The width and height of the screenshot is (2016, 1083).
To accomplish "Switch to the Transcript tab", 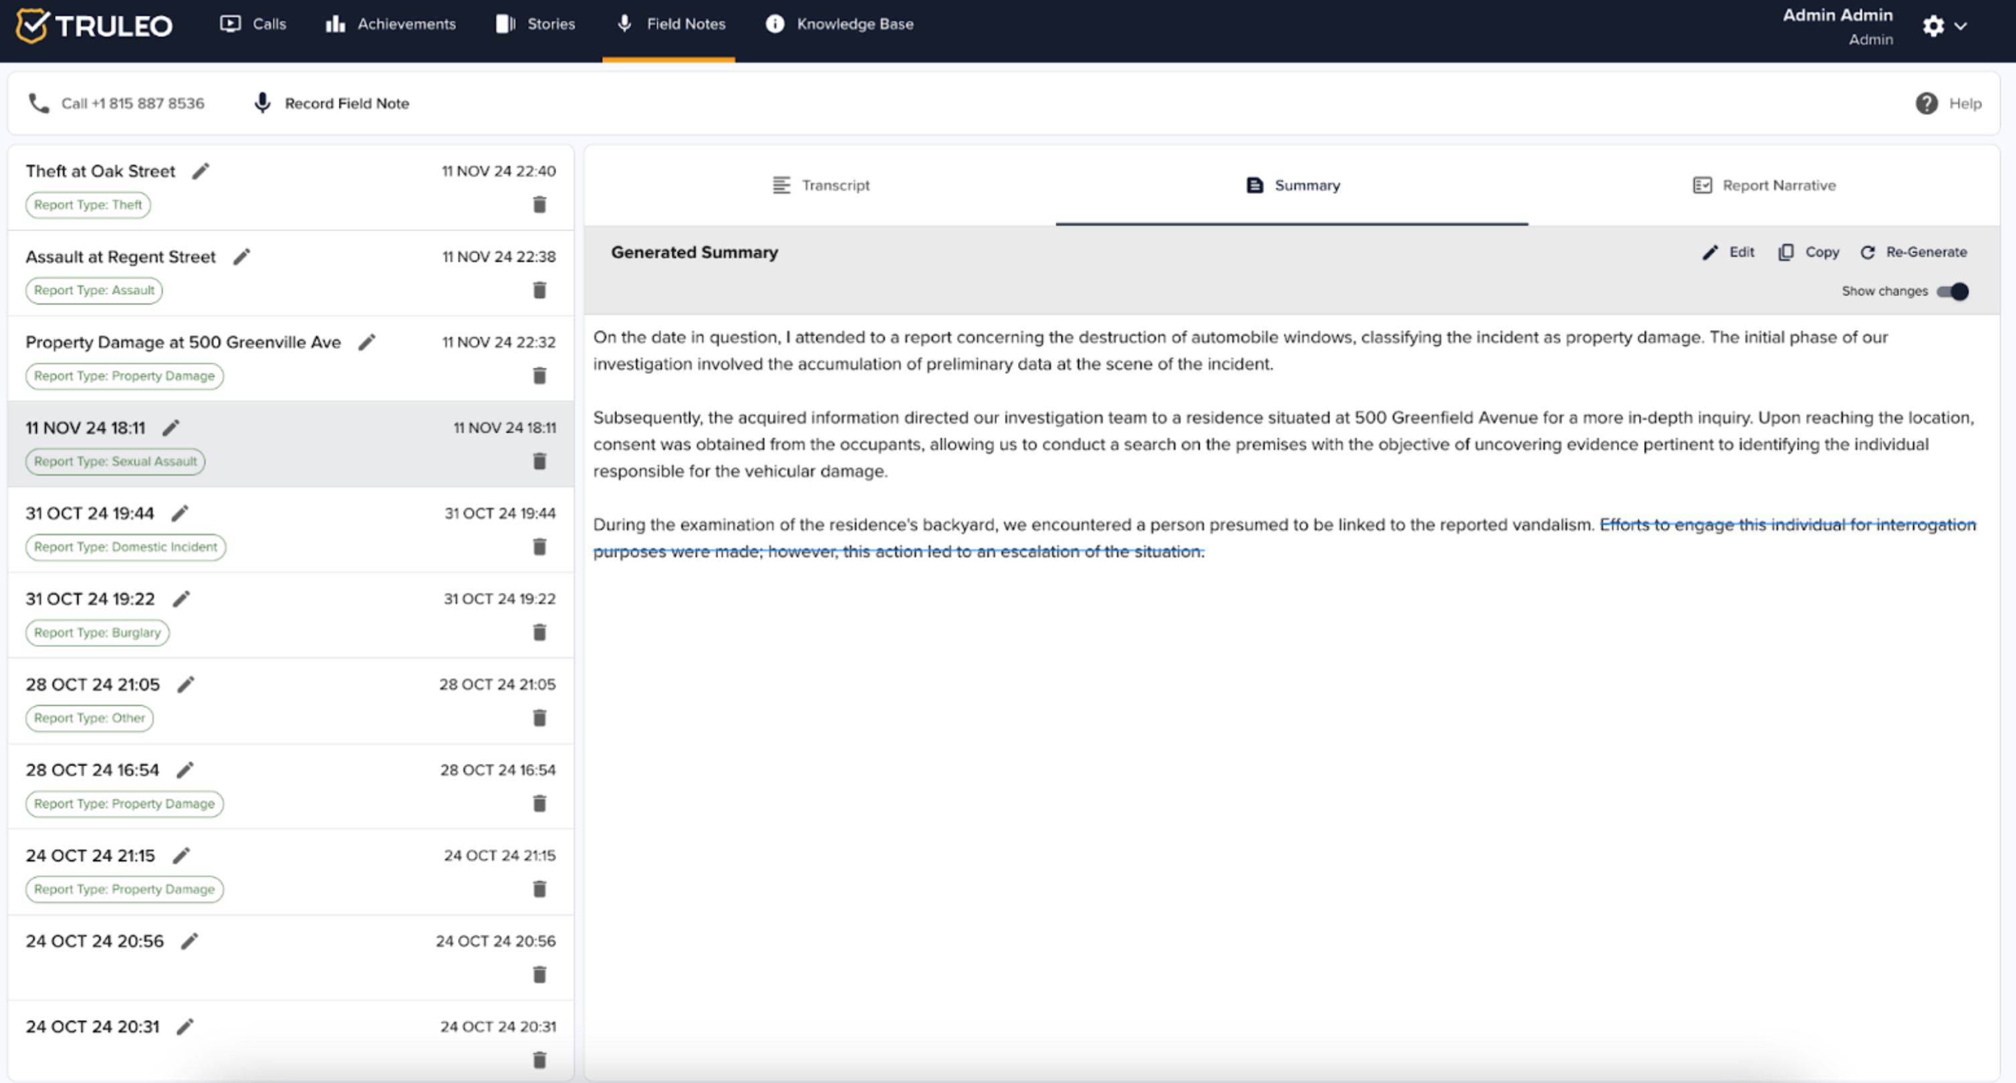I will click(820, 185).
